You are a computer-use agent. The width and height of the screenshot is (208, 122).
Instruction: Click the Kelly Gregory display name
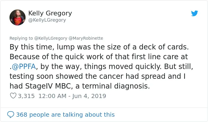tap(50, 13)
